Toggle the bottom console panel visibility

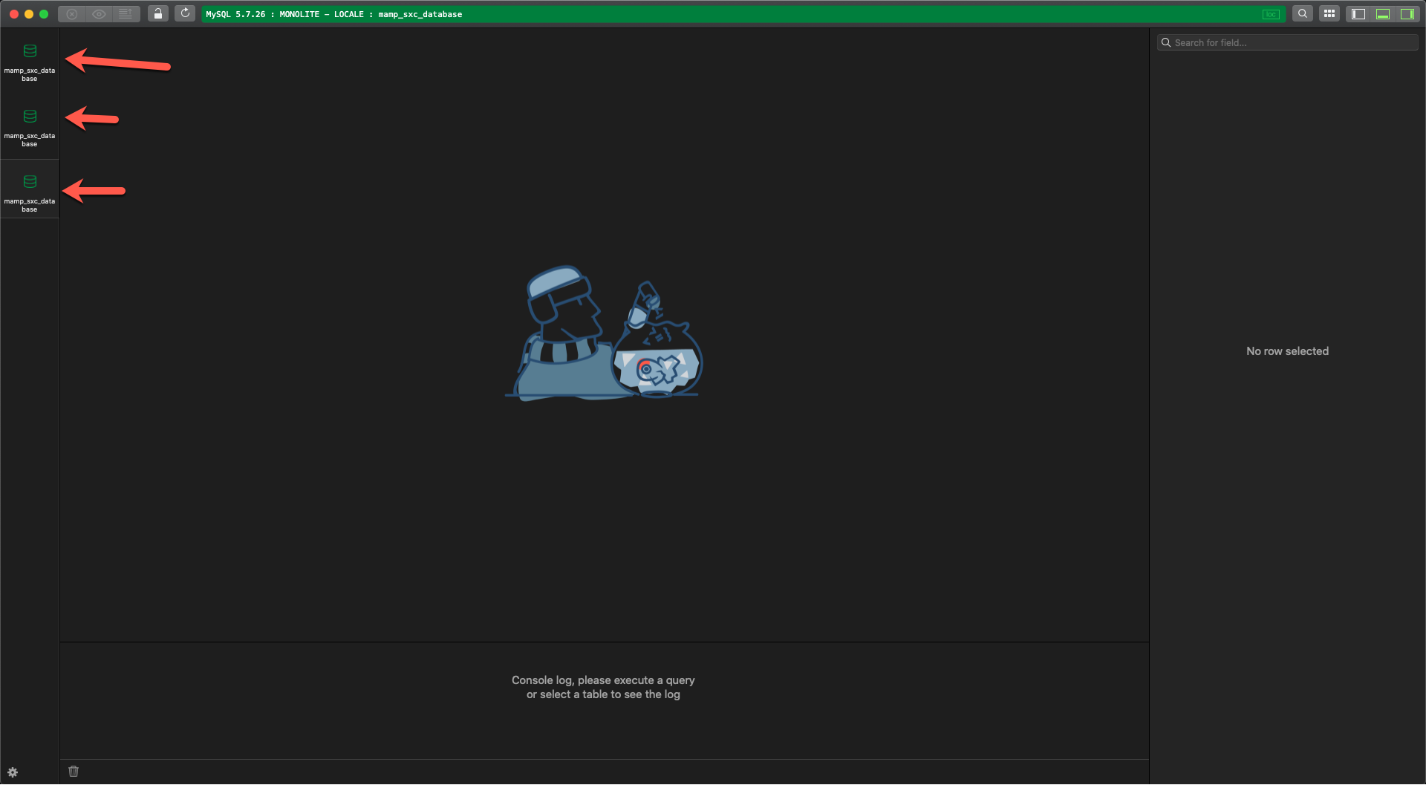coord(1383,13)
